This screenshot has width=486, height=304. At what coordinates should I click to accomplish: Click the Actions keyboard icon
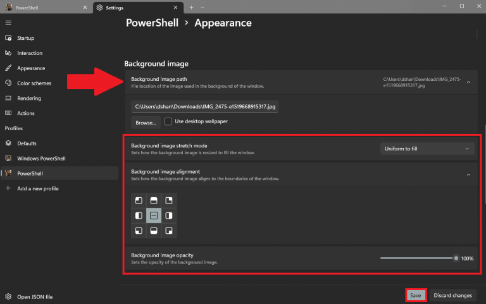8,113
